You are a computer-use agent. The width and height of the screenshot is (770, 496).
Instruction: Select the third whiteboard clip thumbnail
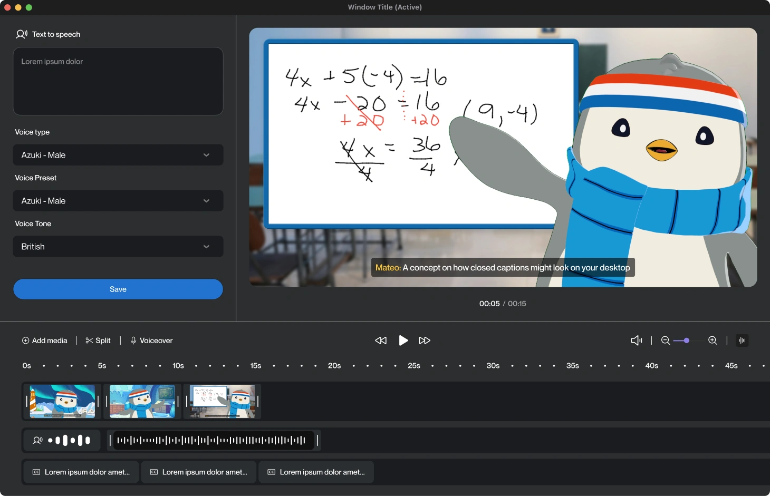point(222,401)
